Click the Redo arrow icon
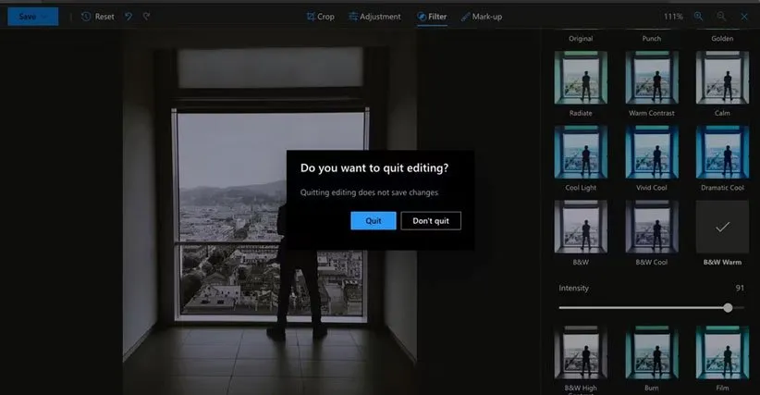This screenshot has width=760, height=395. pyautogui.click(x=146, y=17)
